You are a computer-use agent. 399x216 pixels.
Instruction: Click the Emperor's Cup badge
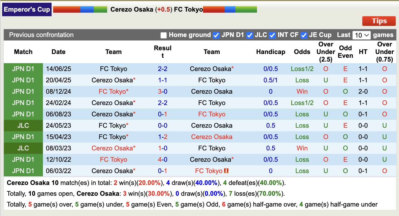point(26,9)
